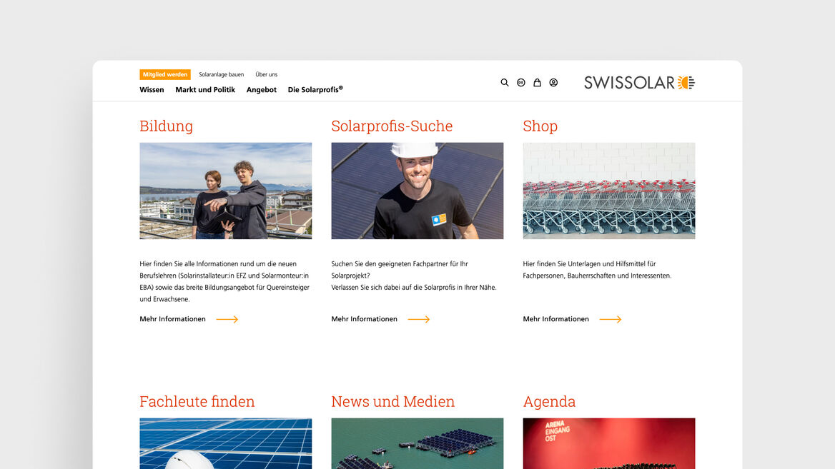The image size is (835, 469).
Task: Open the Fachleute finden solar panel image
Action: click(226, 443)
